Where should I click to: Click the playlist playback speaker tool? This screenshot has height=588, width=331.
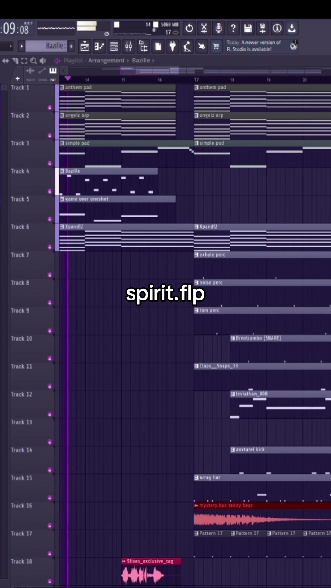click(x=43, y=61)
